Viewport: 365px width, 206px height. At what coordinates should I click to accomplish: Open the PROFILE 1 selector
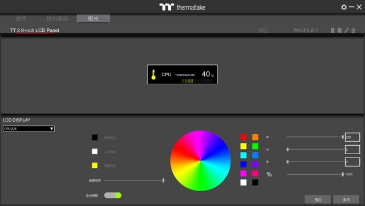(x=306, y=30)
